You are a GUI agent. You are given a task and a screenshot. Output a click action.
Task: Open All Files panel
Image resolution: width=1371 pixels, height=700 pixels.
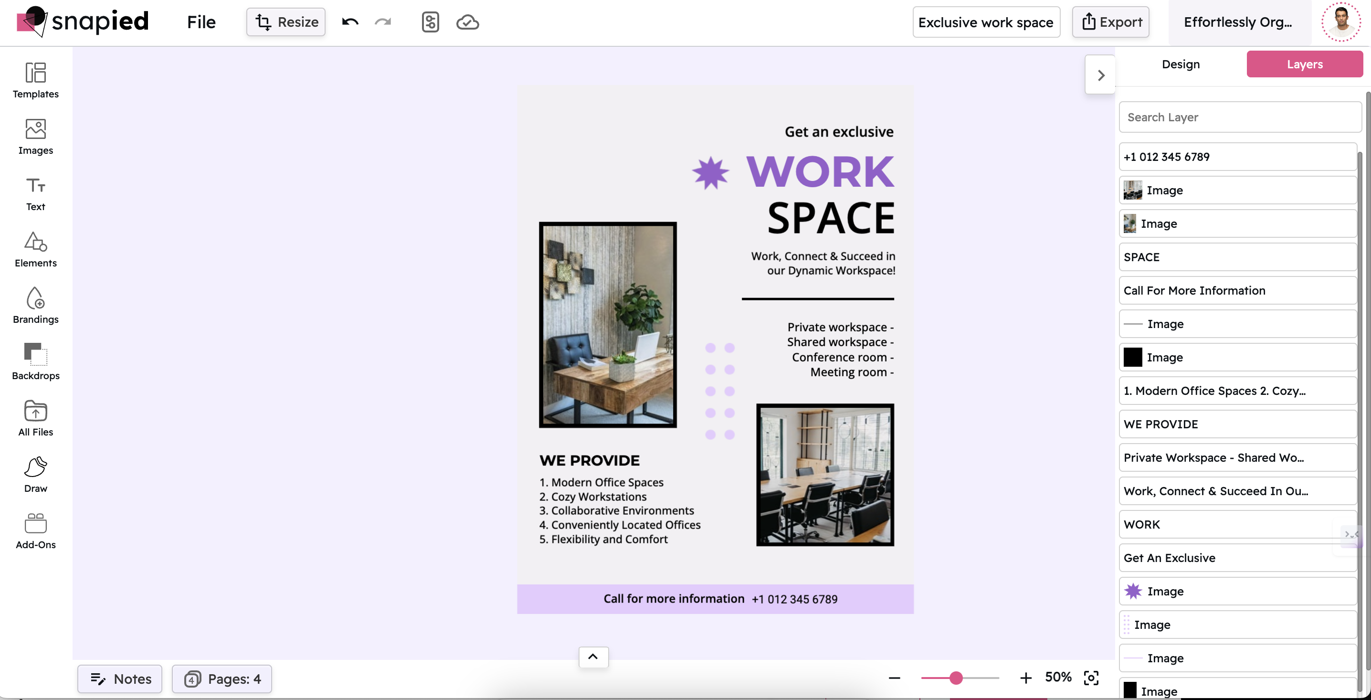coord(36,418)
